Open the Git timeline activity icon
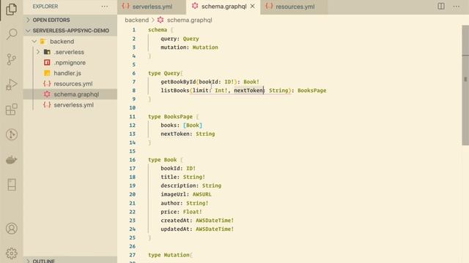The width and height of the screenshot is (469, 263). click(12, 134)
